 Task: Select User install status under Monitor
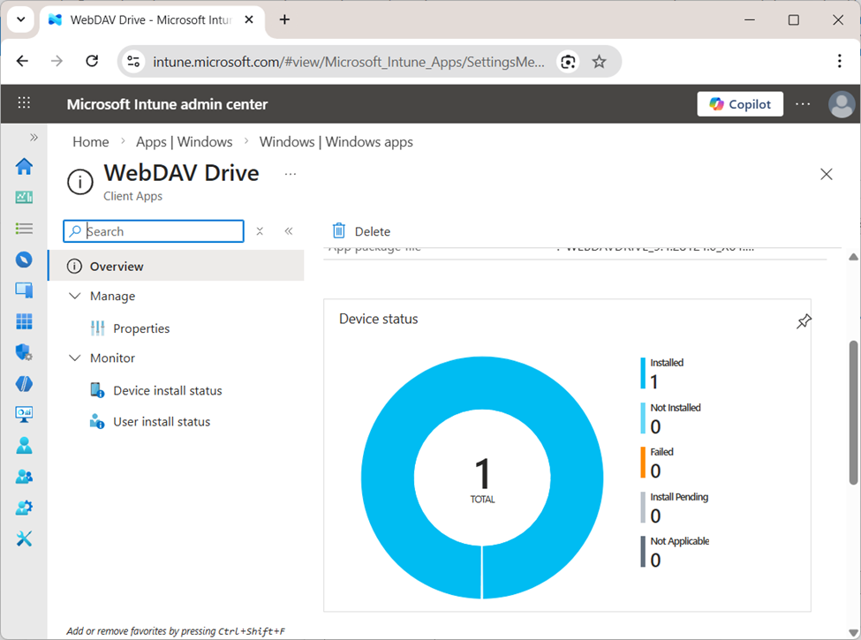click(x=162, y=421)
